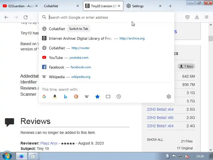Open the 22H2 Beta1 x64 link

click(160, 126)
